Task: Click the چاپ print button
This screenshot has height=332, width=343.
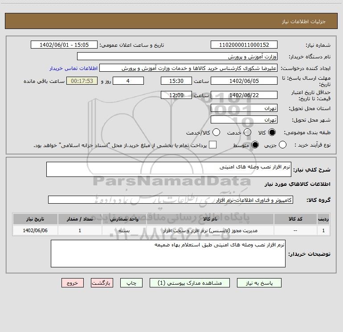Action: 131,283
